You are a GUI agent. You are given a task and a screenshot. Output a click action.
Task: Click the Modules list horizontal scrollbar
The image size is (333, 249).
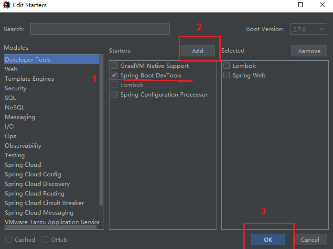(x=51, y=227)
